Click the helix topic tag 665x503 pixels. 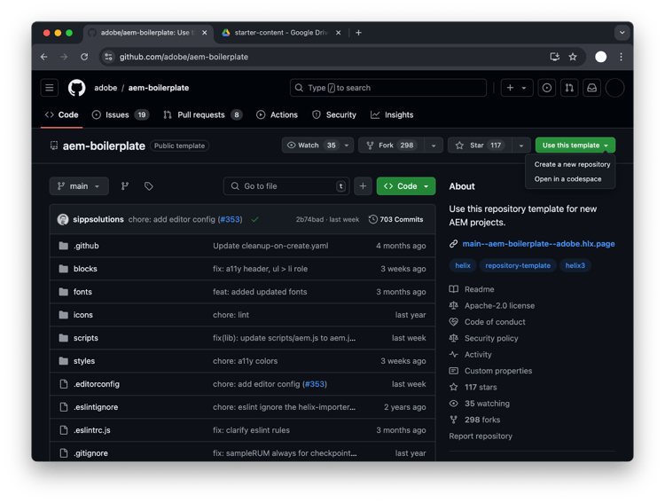tap(463, 265)
